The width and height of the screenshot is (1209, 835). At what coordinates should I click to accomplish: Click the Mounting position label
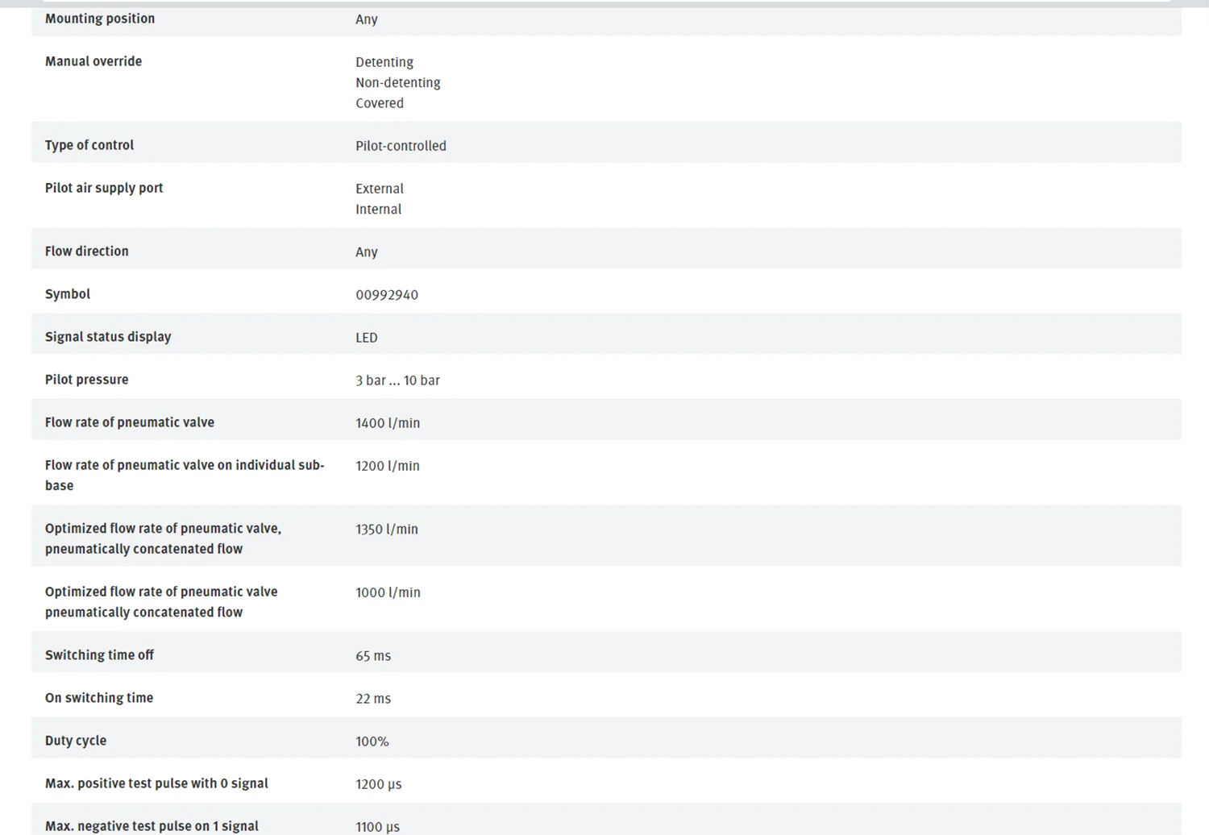click(100, 19)
